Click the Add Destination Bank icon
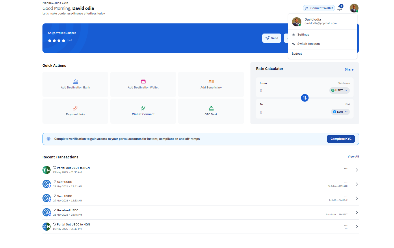This screenshot has width=394, height=248. tap(76, 82)
